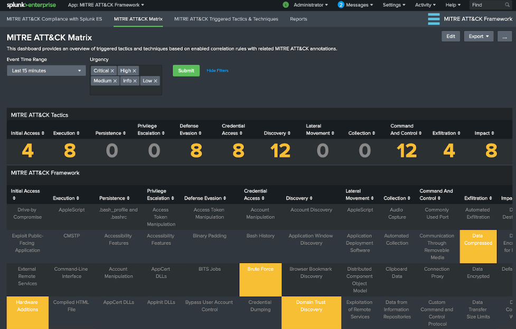Expand the Export dropdown button
The width and height of the screenshot is (516, 329).
click(x=479, y=36)
